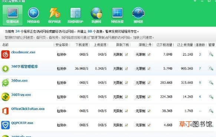Click the QQPCRTP.exe shield icon
The height and width of the screenshot is (137, 216).
coord(5,125)
